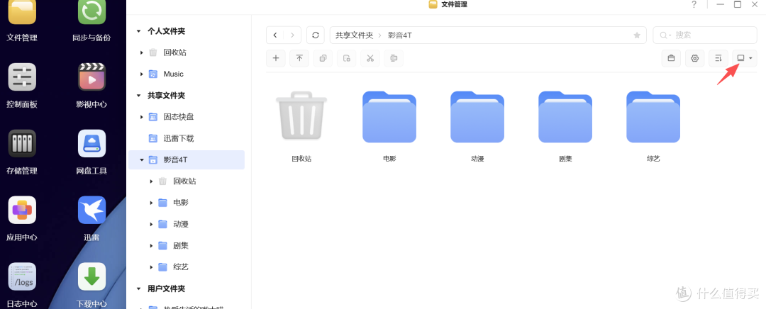Viewport: 766px width, 309px height.
Task: Select 剧集 in the sidebar tree
Action: [x=181, y=245]
